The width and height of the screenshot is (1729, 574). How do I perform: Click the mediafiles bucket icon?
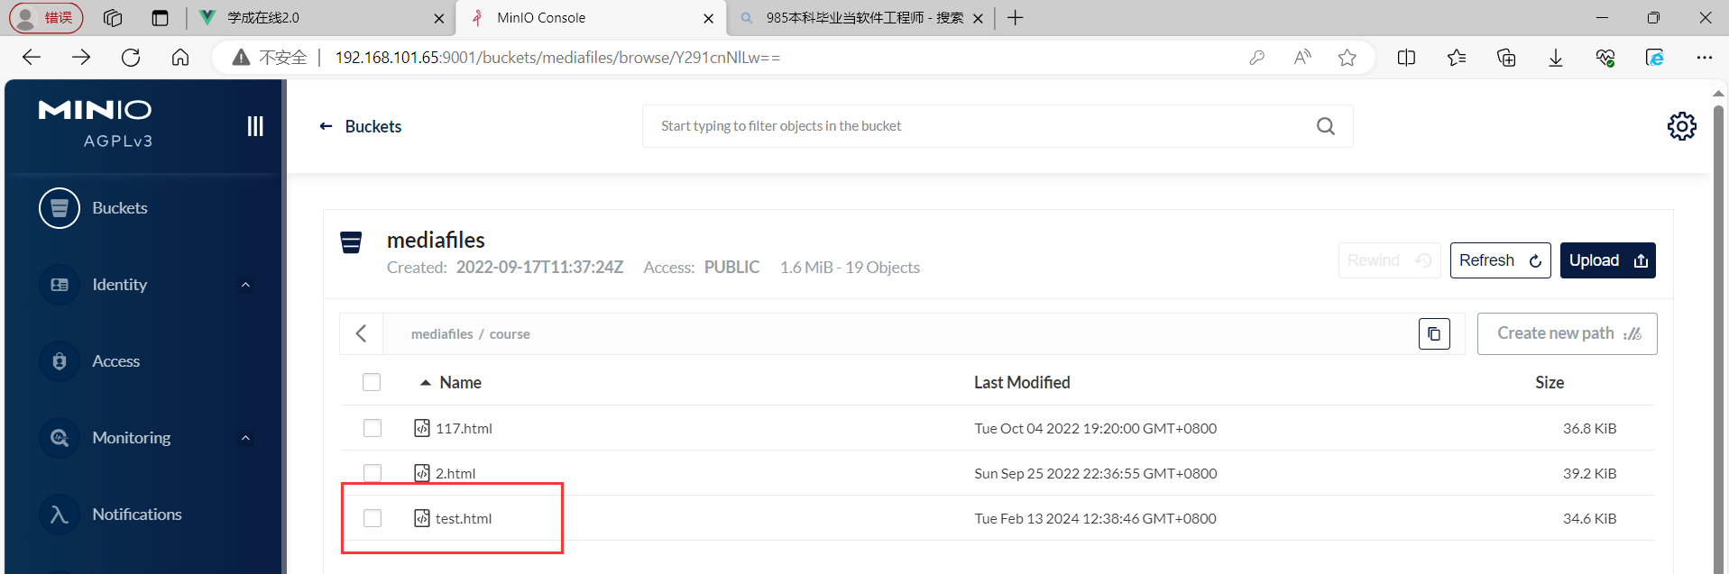pos(351,242)
